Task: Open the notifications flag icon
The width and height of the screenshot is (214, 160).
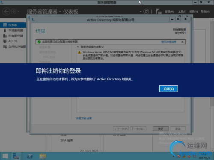Action: 158,11
